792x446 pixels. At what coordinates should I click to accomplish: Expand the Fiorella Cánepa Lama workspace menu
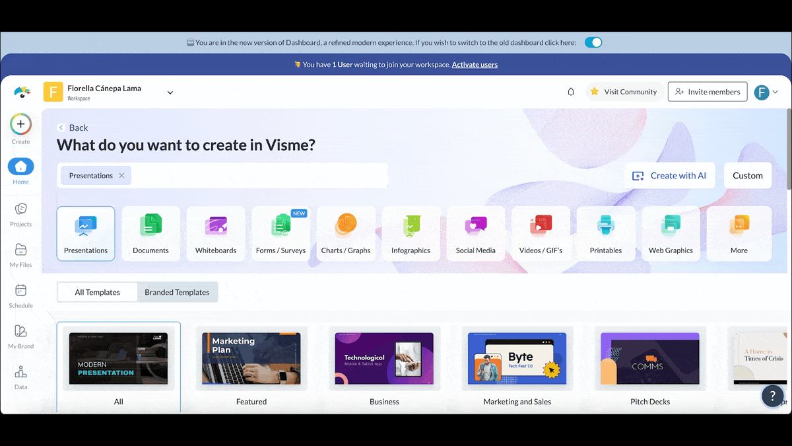[170, 93]
